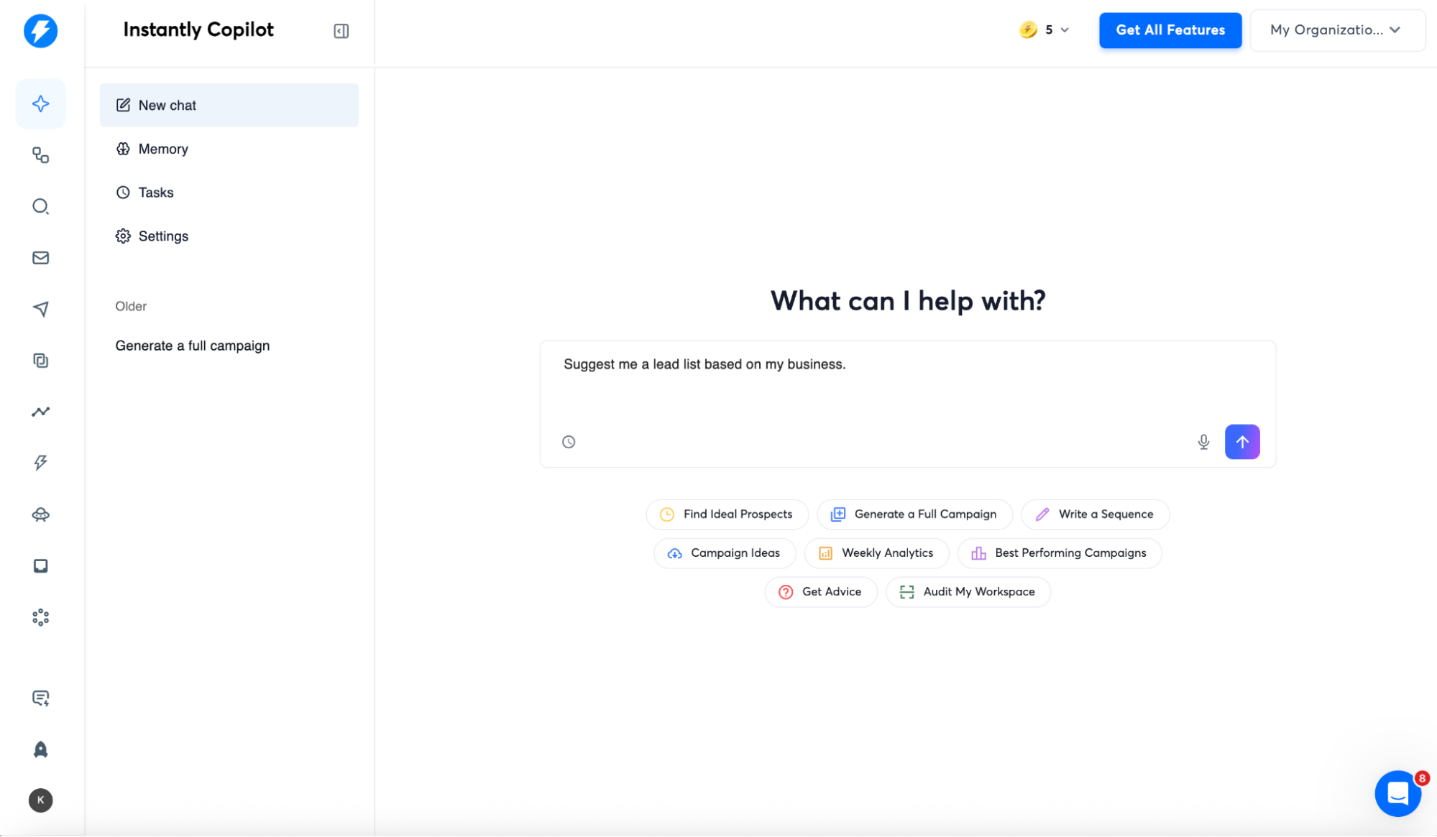Submit the prompt with the arrow send button
1437x837 pixels.
click(1242, 442)
